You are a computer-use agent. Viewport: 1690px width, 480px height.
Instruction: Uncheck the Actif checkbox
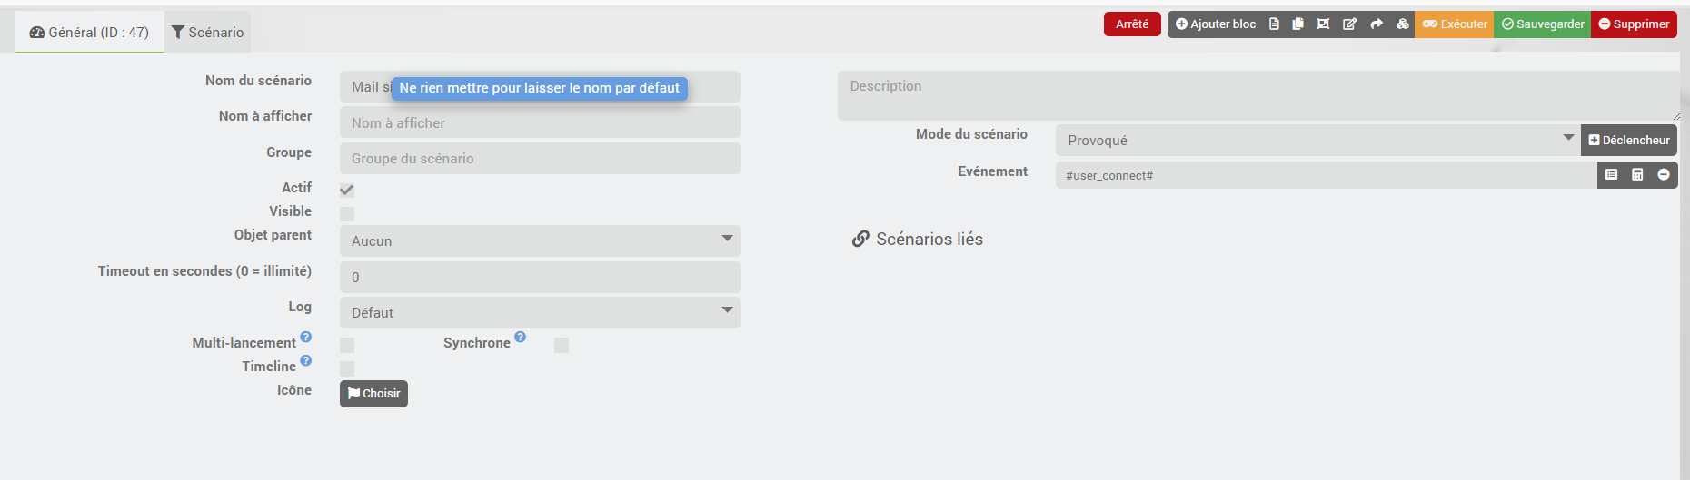pyautogui.click(x=347, y=190)
